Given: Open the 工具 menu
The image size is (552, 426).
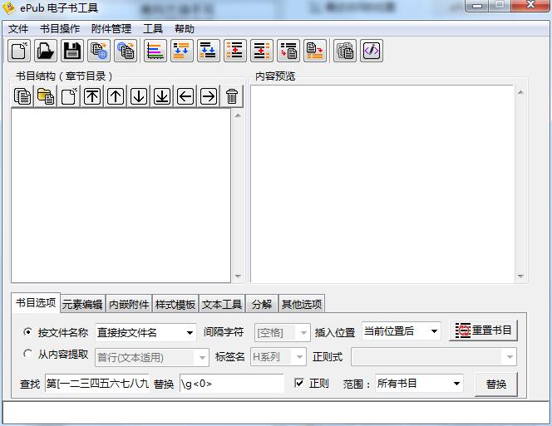Looking at the screenshot, I should pyautogui.click(x=153, y=28).
